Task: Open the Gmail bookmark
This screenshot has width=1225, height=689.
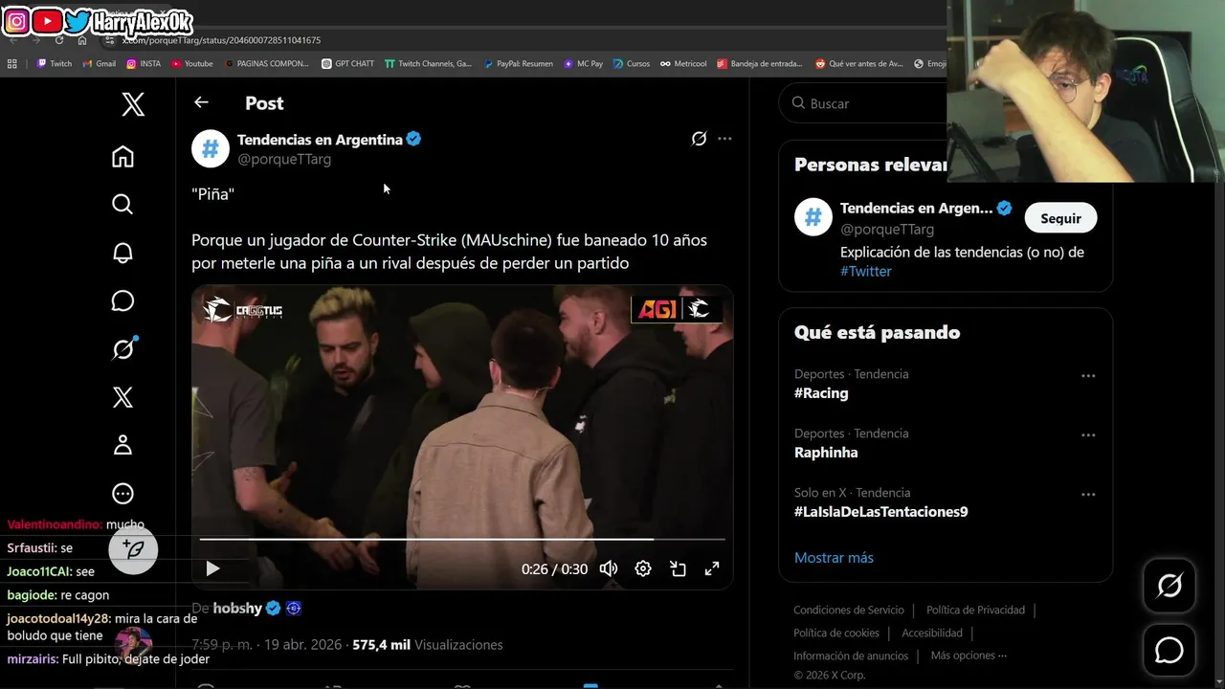Action: pos(99,64)
